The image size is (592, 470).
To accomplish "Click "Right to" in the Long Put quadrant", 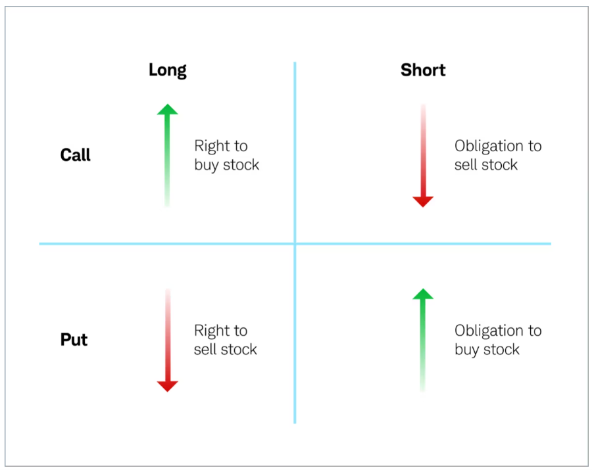I will pyautogui.click(x=220, y=331).
